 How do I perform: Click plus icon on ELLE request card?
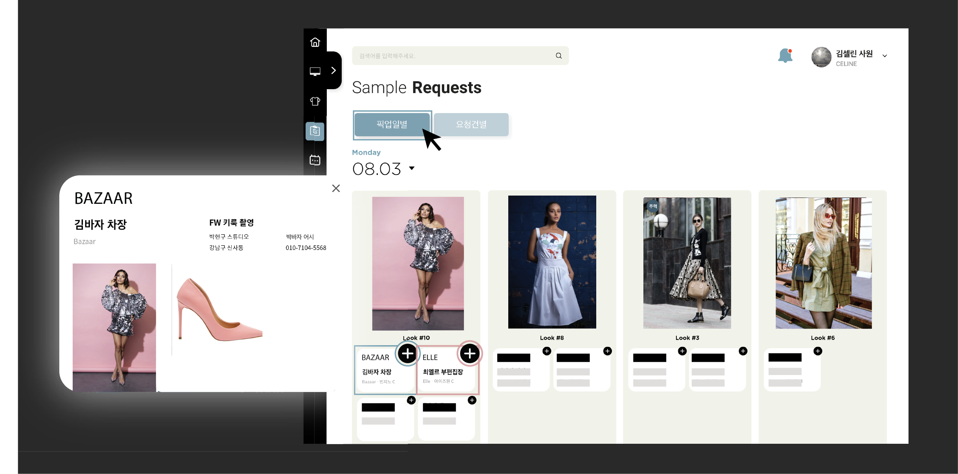pos(469,353)
